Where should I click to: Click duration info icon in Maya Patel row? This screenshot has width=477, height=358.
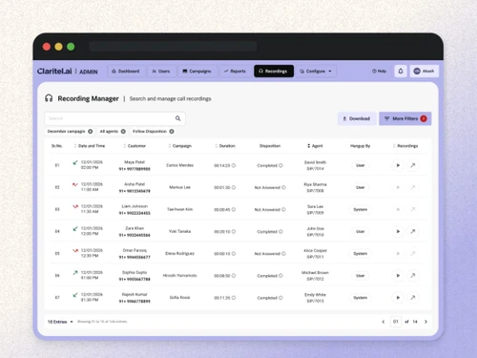tap(234, 165)
